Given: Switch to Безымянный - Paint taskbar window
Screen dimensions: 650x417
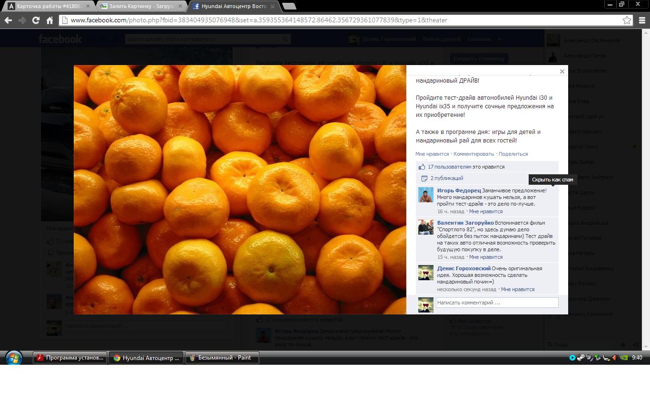Looking at the screenshot, I should coord(222,358).
